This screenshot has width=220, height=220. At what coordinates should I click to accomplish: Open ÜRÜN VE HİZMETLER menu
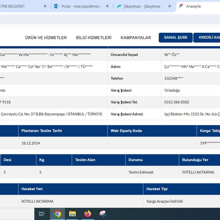click(x=46, y=38)
